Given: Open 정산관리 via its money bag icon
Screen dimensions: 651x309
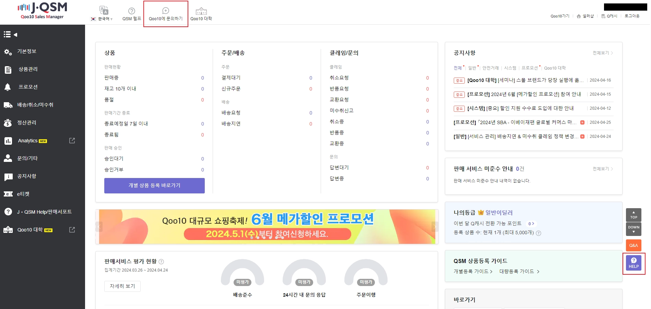Looking at the screenshot, I should [x=8, y=123].
